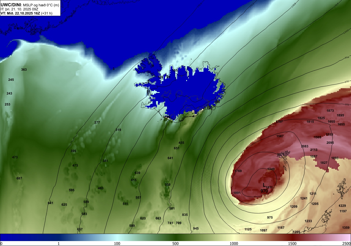This screenshot has height=246, width=351.
Task: Click the map value 415
Action: pos(134,180)
